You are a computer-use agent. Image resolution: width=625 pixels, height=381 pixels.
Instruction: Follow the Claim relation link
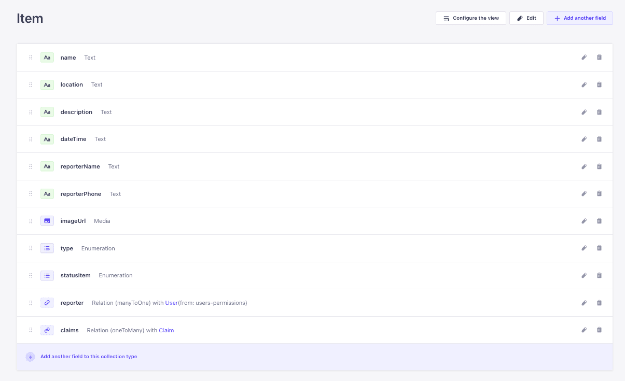click(166, 330)
